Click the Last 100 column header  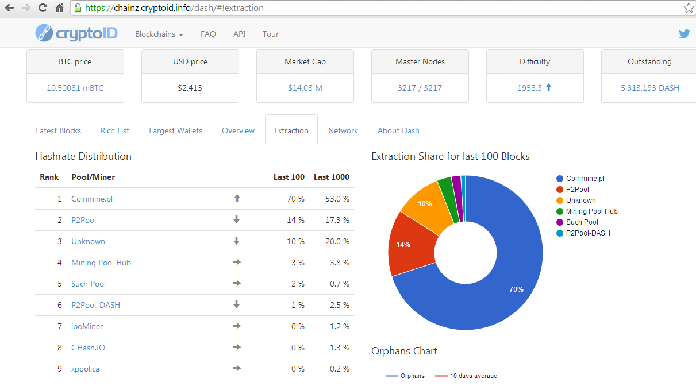(289, 177)
